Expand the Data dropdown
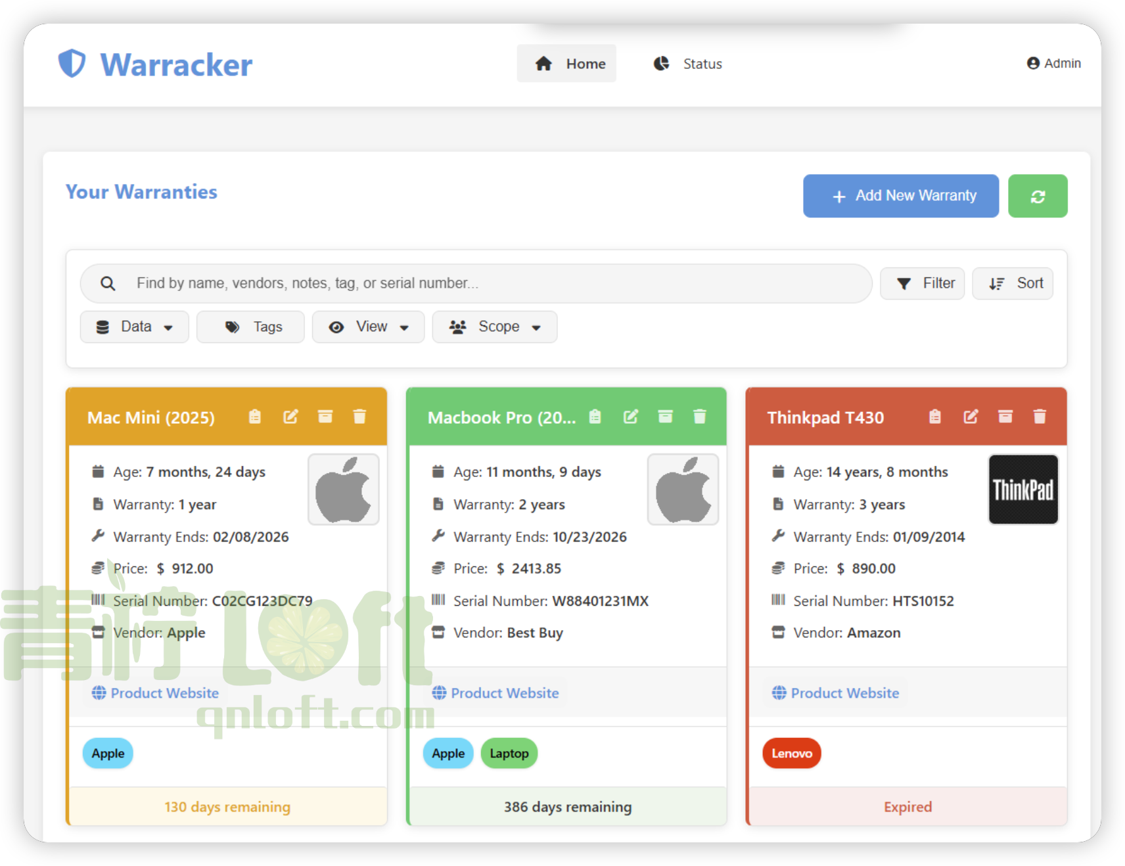The height and width of the screenshot is (866, 1125). click(x=135, y=327)
